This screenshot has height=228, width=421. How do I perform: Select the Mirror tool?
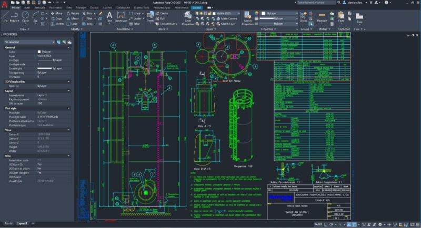coord(73,18)
